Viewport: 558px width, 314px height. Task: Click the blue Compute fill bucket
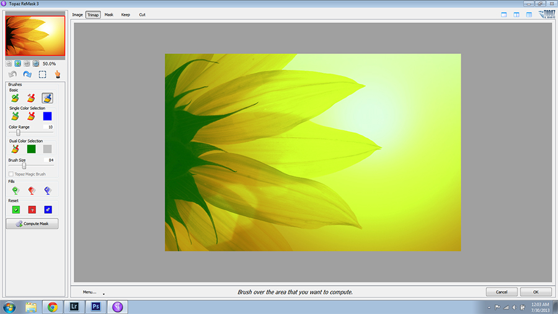click(47, 191)
